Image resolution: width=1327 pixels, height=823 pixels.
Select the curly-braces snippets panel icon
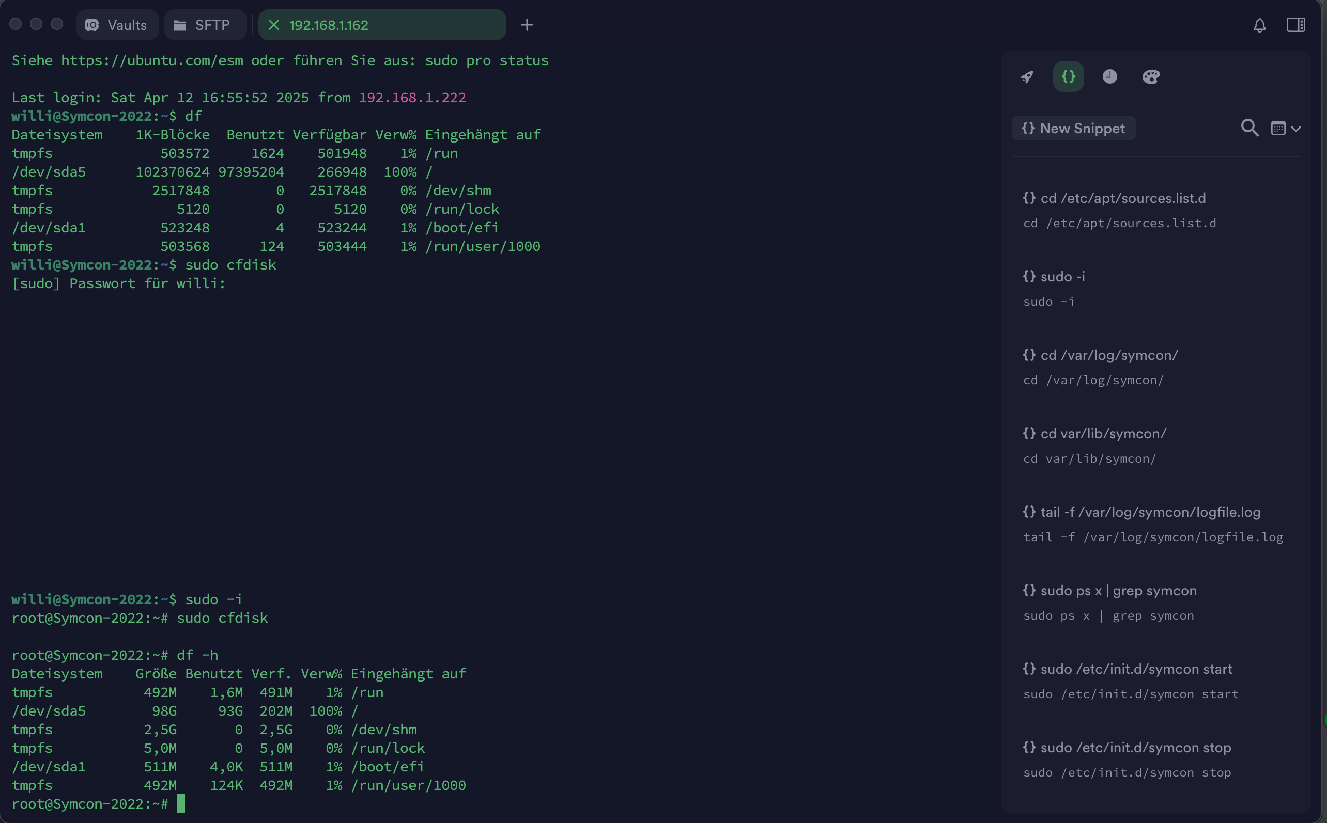pos(1068,77)
